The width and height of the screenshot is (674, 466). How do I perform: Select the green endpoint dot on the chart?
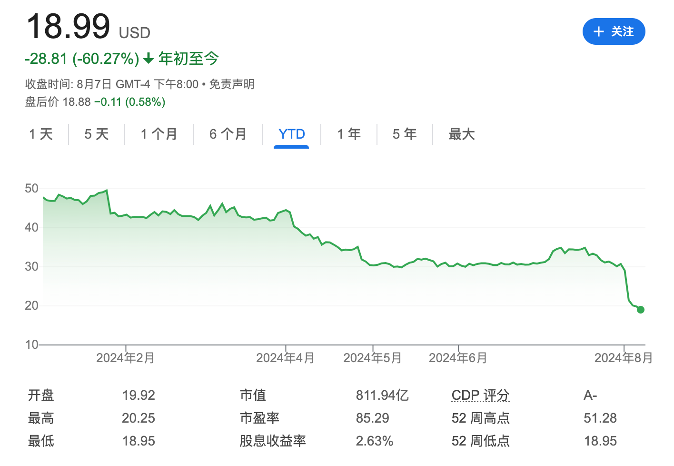click(x=641, y=309)
